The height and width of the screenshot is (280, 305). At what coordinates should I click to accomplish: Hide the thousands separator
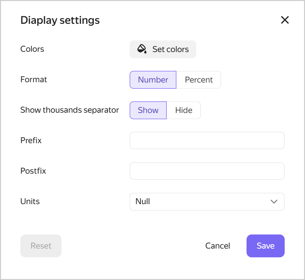pyautogui.click(x=184, y=110)
